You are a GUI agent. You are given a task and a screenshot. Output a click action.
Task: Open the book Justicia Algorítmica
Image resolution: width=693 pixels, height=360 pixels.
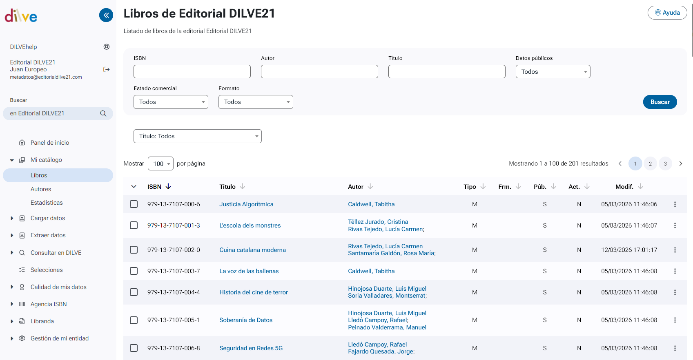pyautogui.click(x=246, y=204)
